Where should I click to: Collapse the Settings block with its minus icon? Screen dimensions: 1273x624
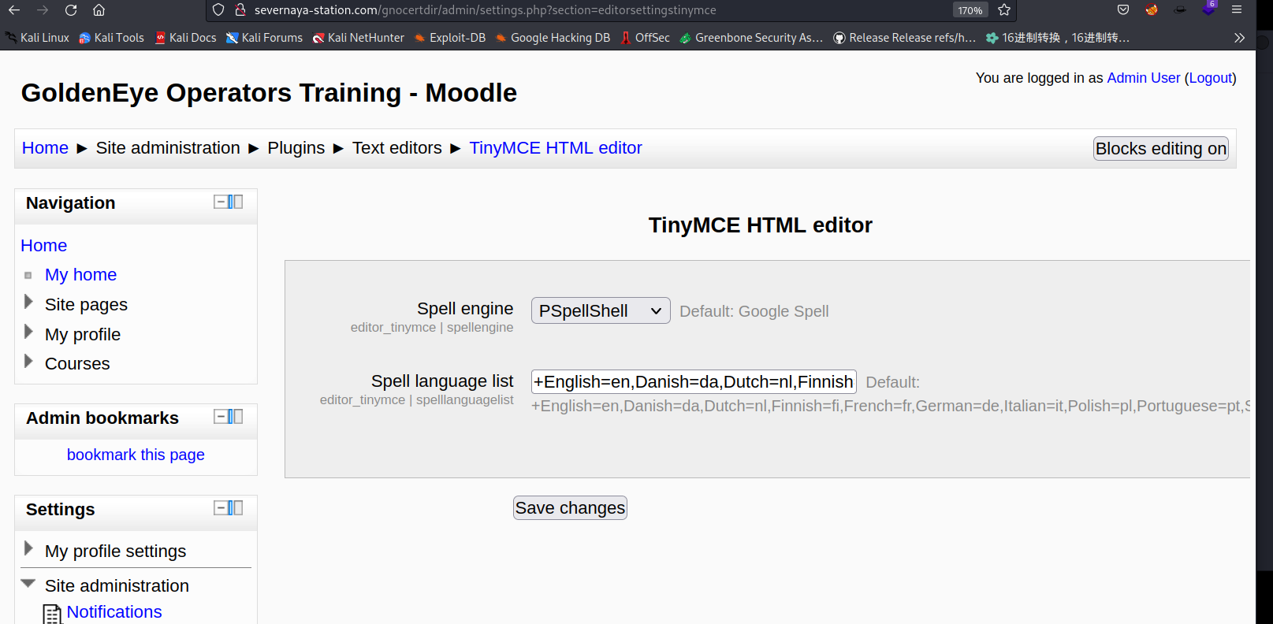coord(221,507)
